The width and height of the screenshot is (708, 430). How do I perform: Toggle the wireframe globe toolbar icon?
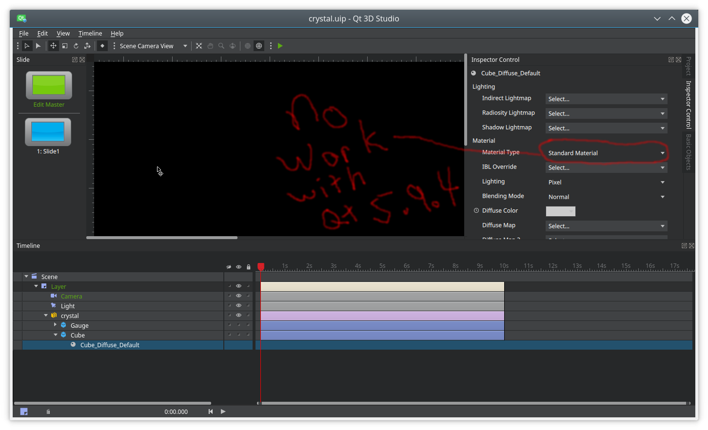[259, 46]
